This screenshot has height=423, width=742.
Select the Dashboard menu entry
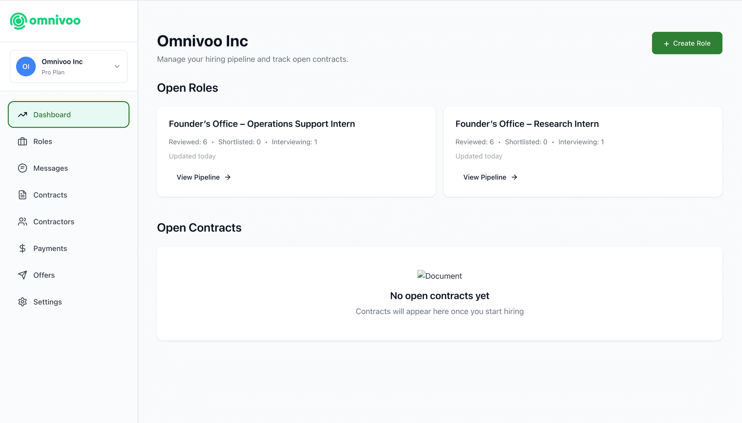pyautogui.click(x=52, y=114)
